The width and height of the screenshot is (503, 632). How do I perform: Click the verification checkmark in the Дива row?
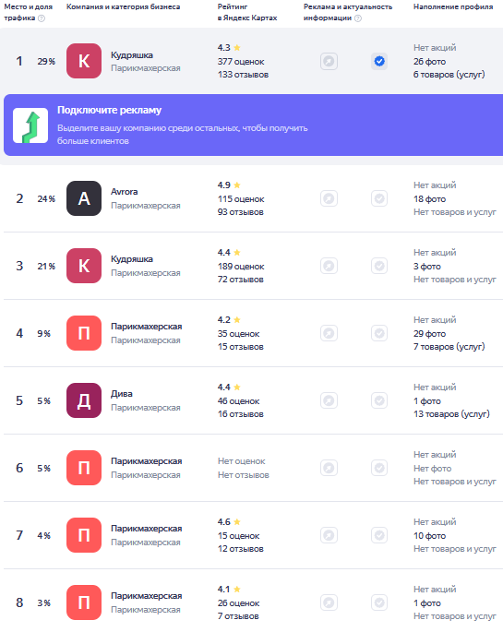click(x=379, y=400)
